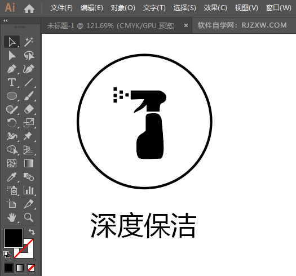
Task: Select the Column Graph tool
Action: tap(29, 190)
